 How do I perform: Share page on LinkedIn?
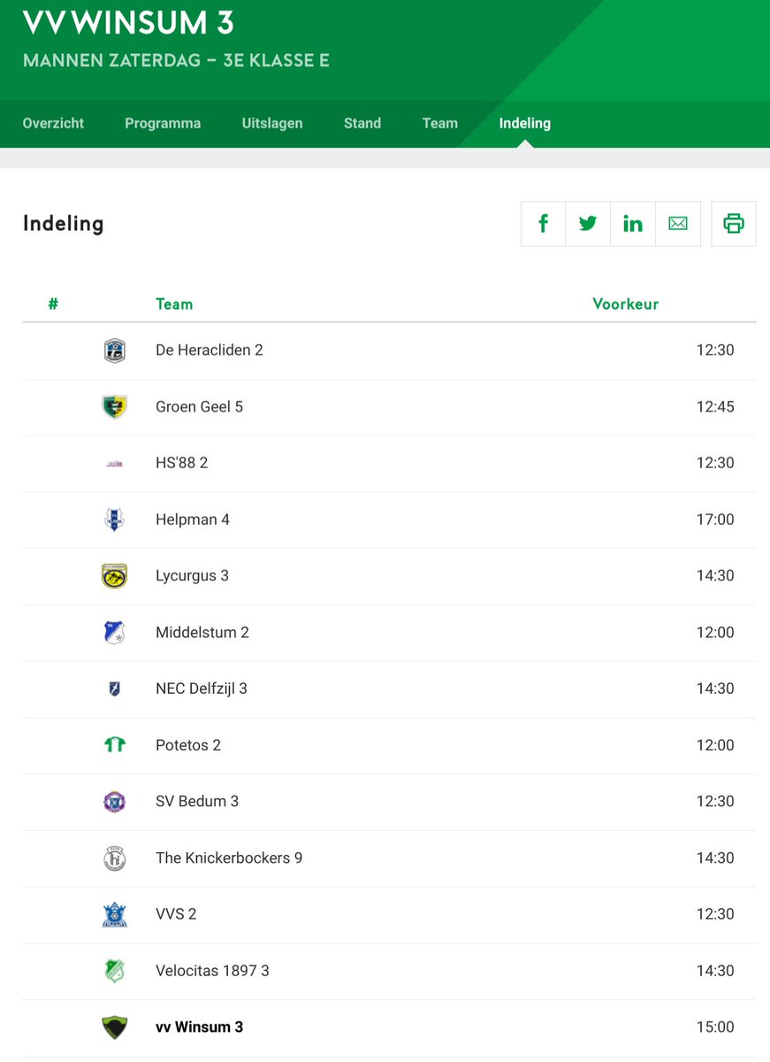point(633,223)
